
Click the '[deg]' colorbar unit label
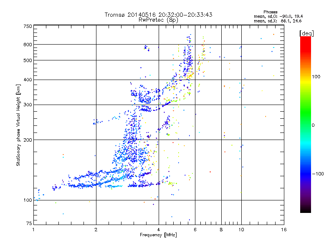(x=306, y=33)
